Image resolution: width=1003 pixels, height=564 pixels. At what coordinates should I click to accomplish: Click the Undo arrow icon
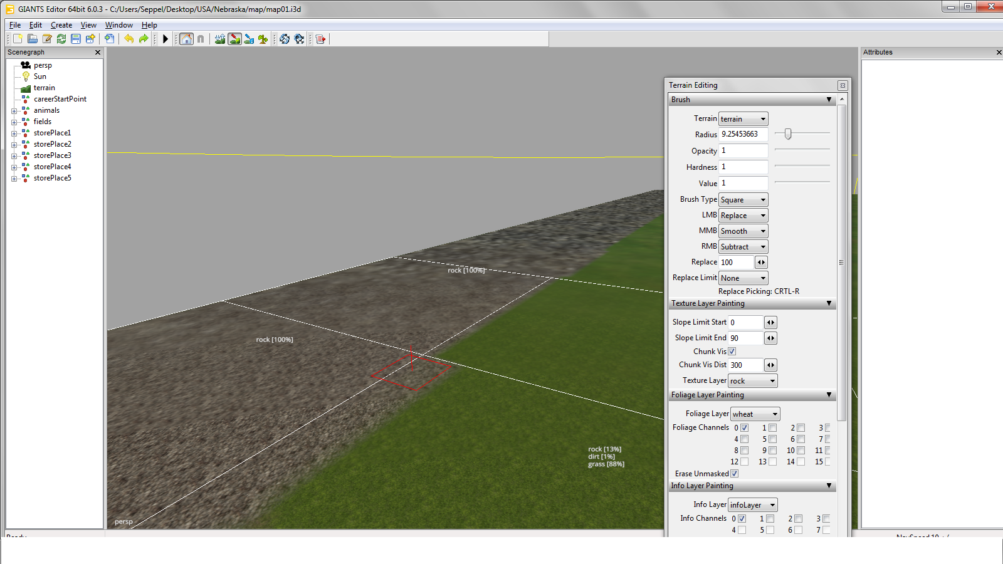tap(129, 39)
